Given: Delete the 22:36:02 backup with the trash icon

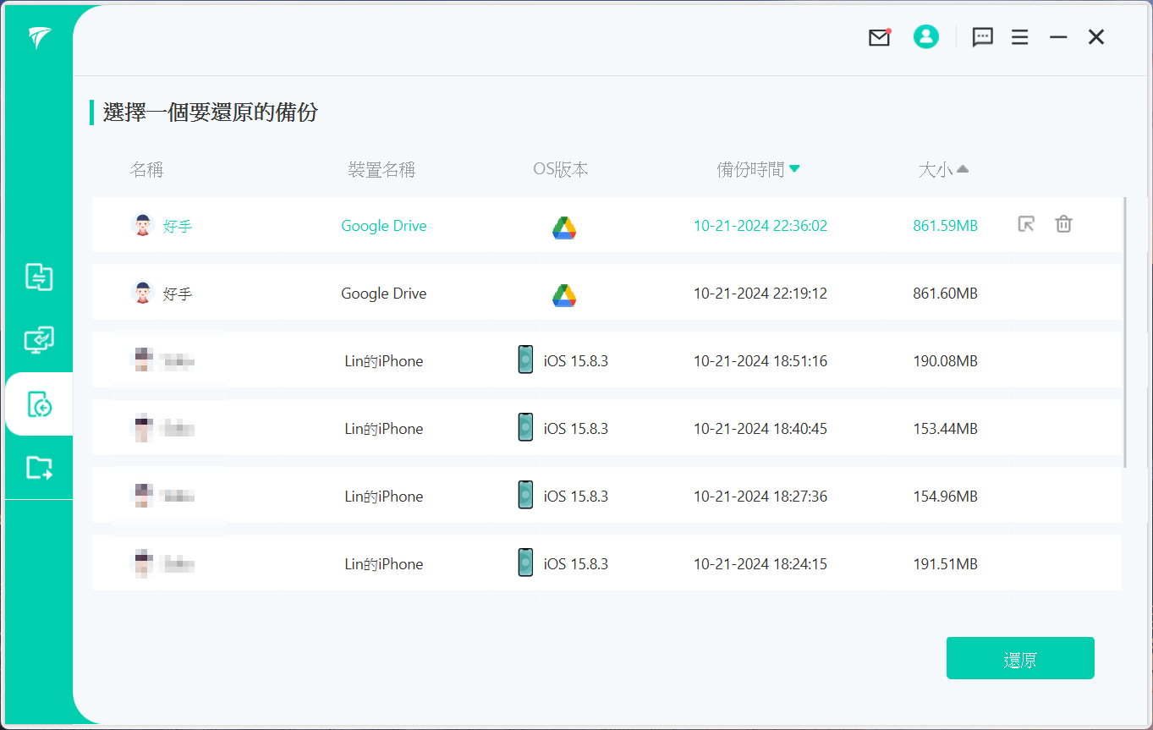Looking at the screenshot, I should [1063, 224].
